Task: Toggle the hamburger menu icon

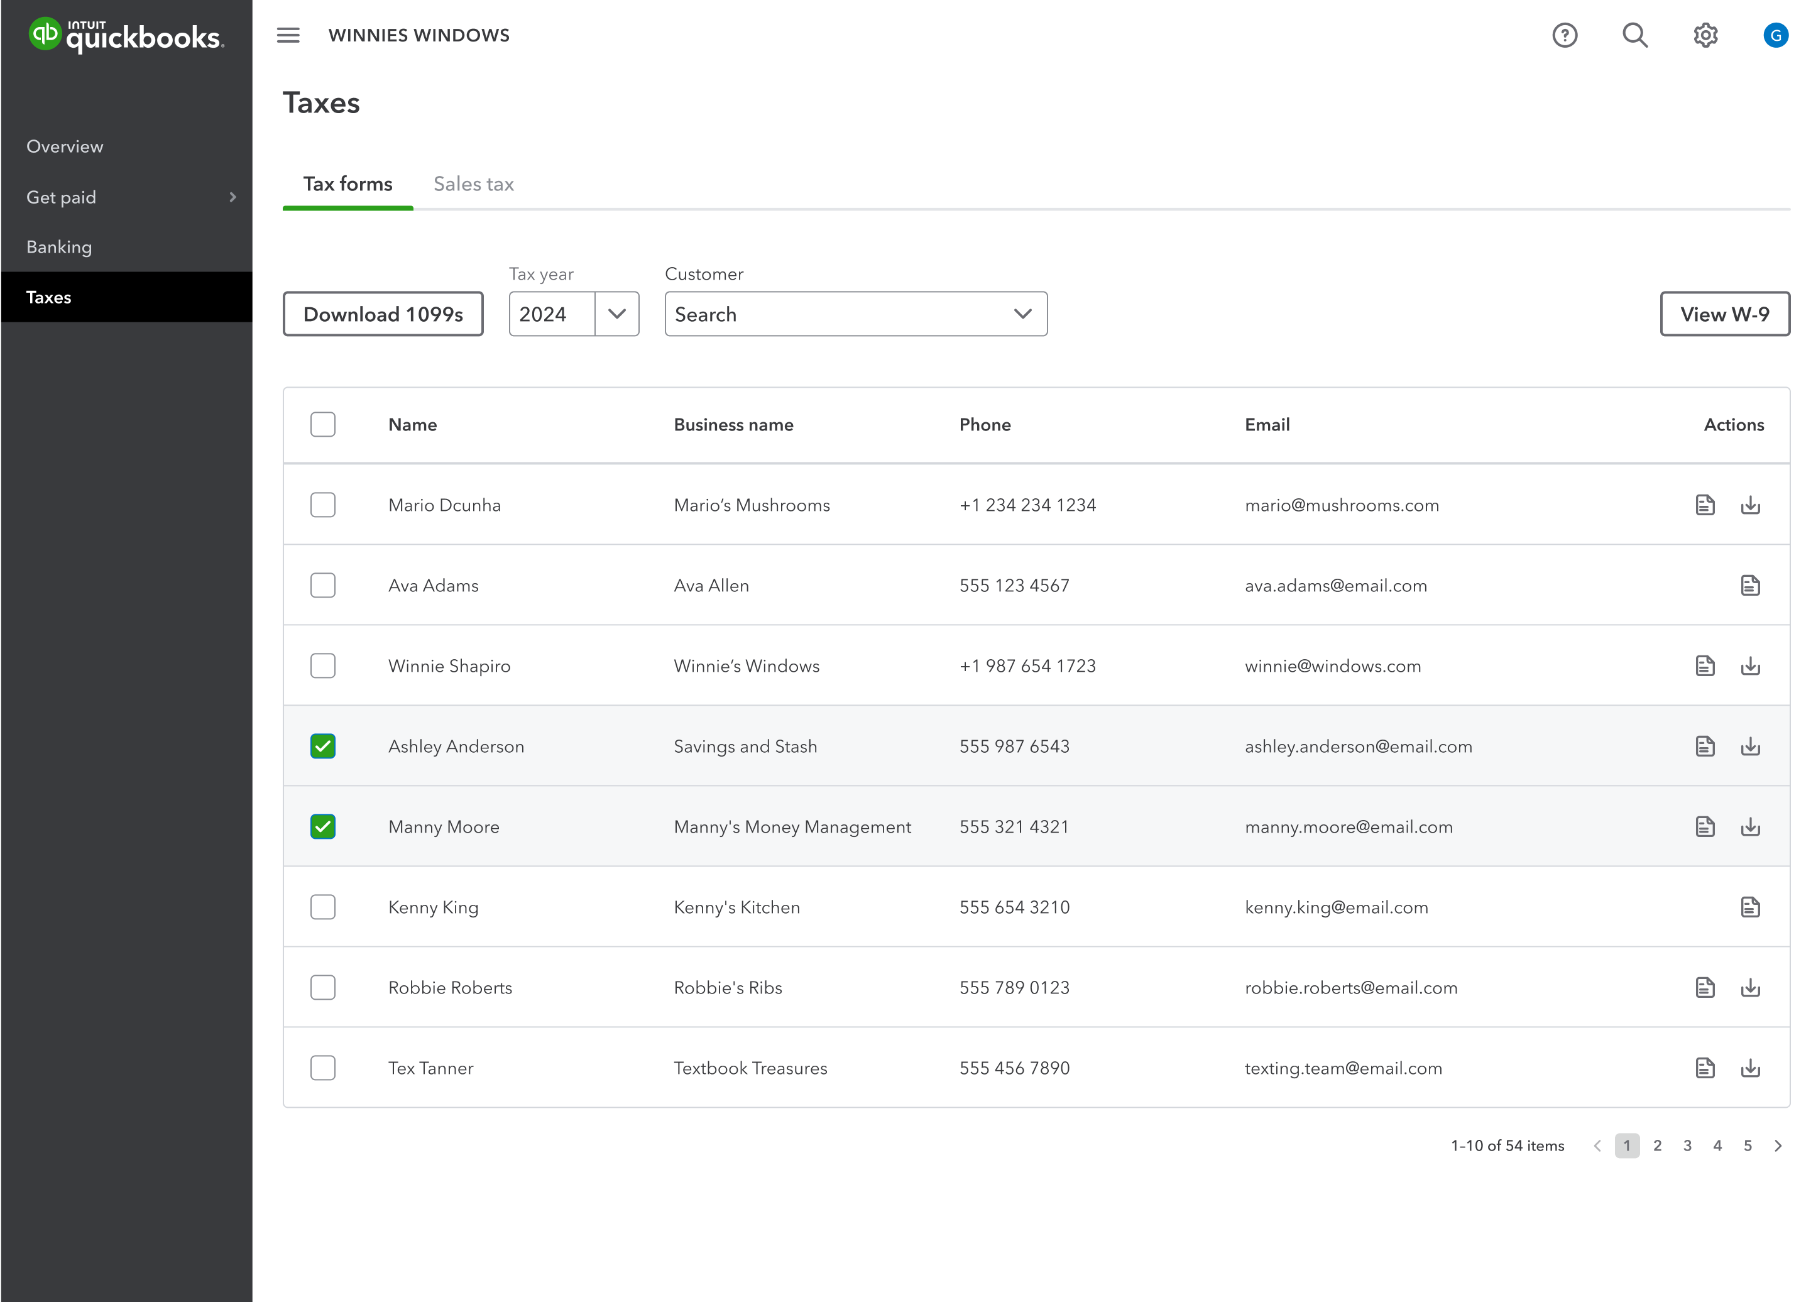Action: (x=288, y=35)
